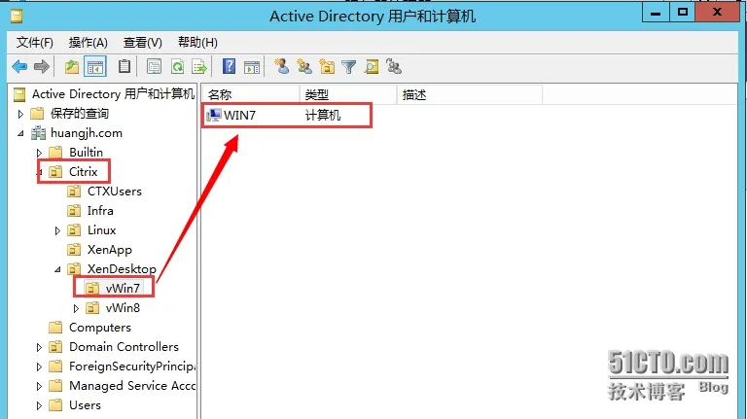Open the 查看(V) menu
The image size is (747, 419).
(143, 43)
